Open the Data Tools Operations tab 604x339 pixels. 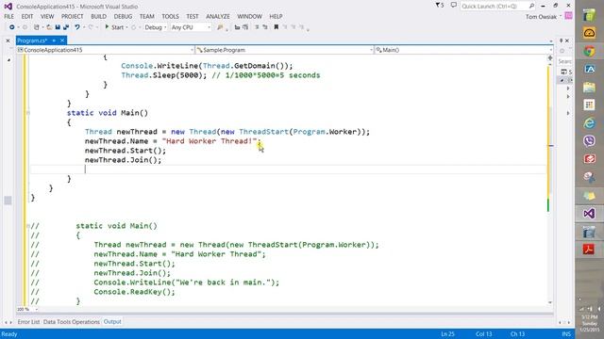pyautogui.click(x=72, y=322)
